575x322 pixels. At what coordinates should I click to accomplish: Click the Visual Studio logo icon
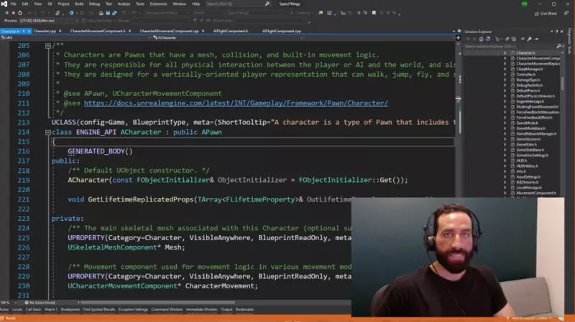coord(4,4)
